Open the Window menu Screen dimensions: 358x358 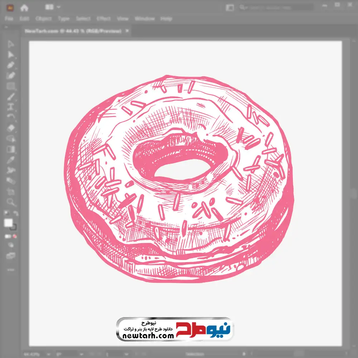(x=144, y=19)
